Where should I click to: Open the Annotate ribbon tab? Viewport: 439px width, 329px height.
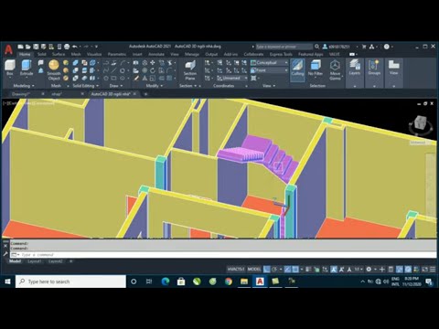point(156,54)
